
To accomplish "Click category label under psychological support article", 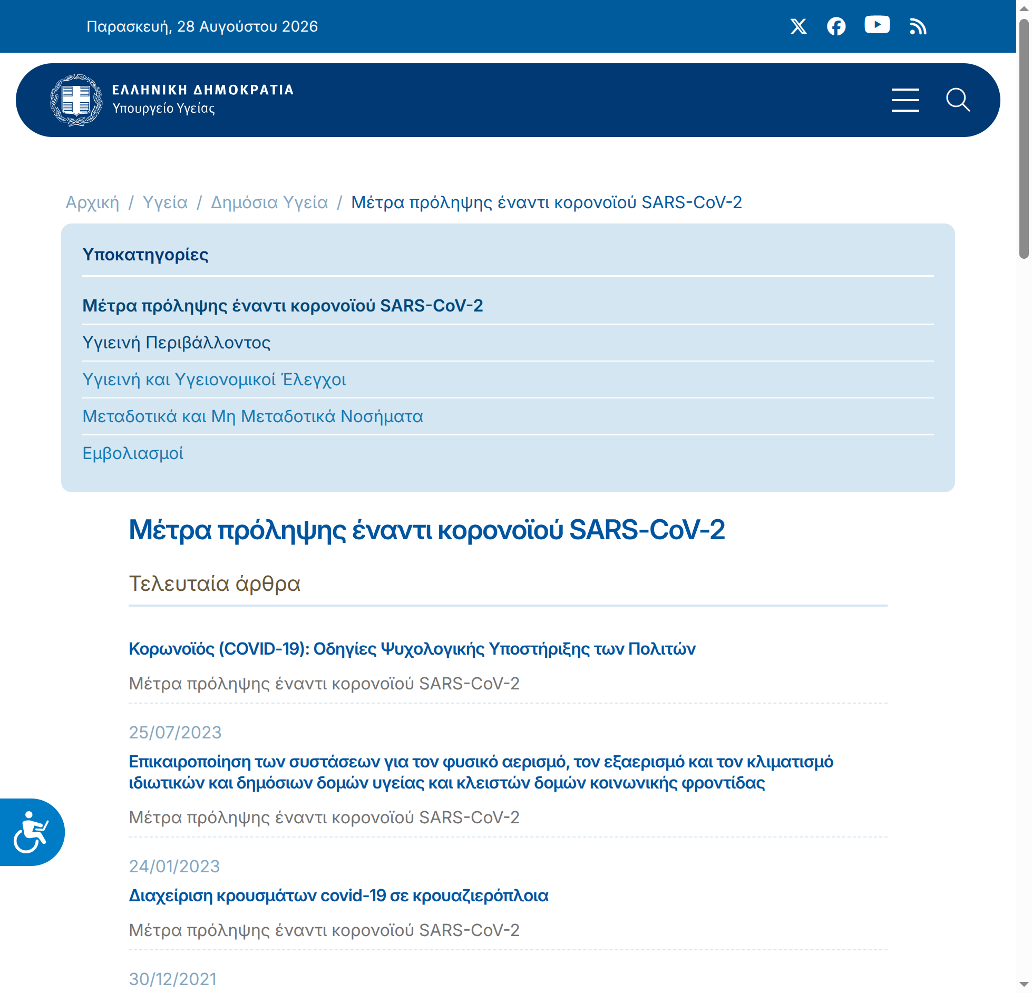I will 324,684.
